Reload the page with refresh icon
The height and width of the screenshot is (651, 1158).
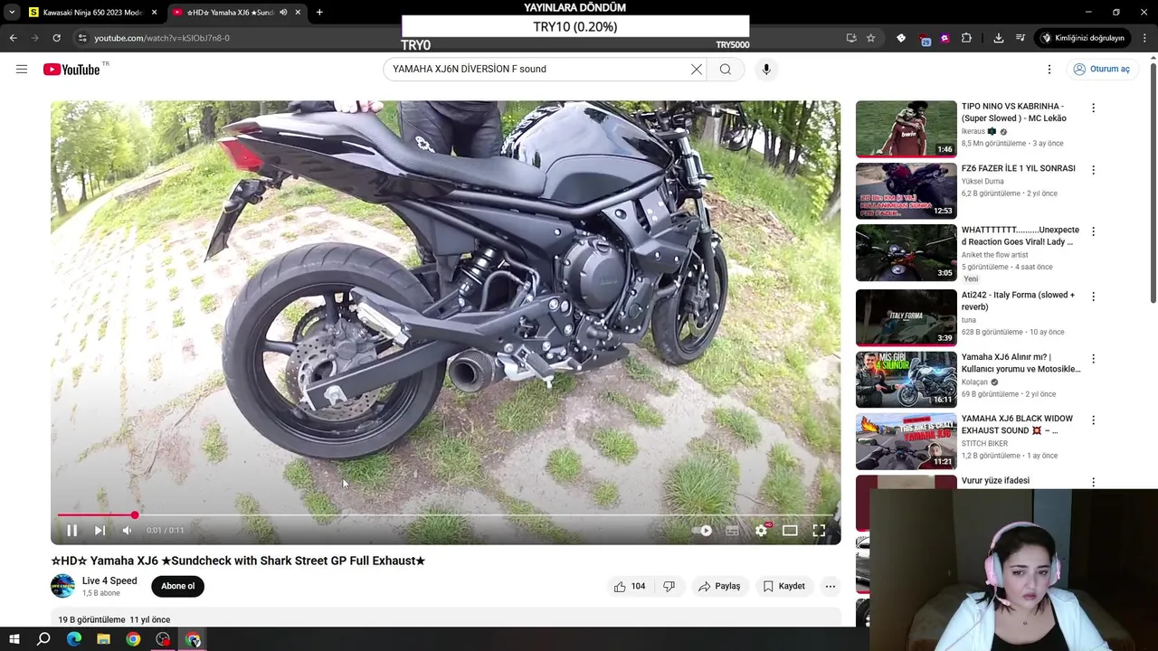click(x=56, y=38)
